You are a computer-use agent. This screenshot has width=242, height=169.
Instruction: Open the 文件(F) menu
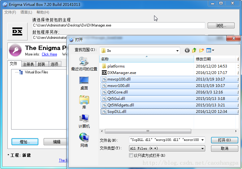coord(10,12)
